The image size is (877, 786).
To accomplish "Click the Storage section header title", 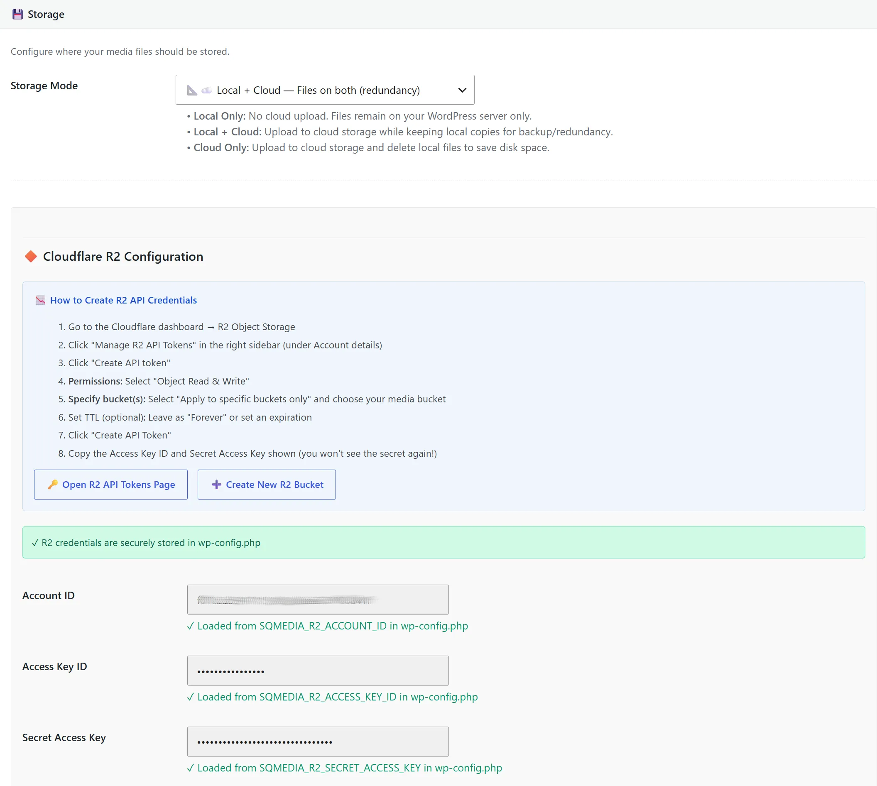I will pos(46,14).
